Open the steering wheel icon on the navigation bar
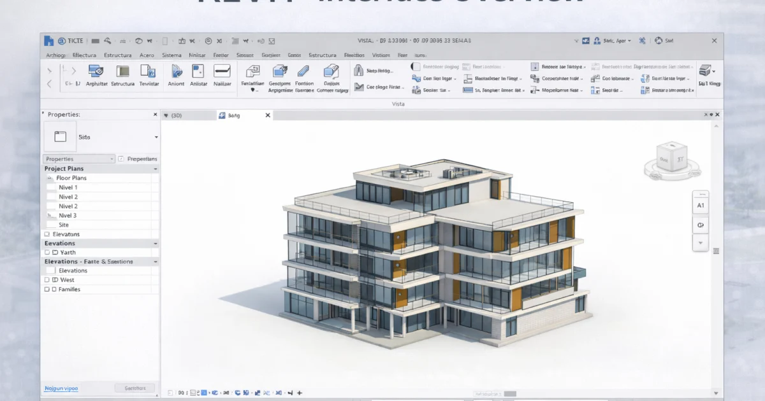 pos(700,225)
